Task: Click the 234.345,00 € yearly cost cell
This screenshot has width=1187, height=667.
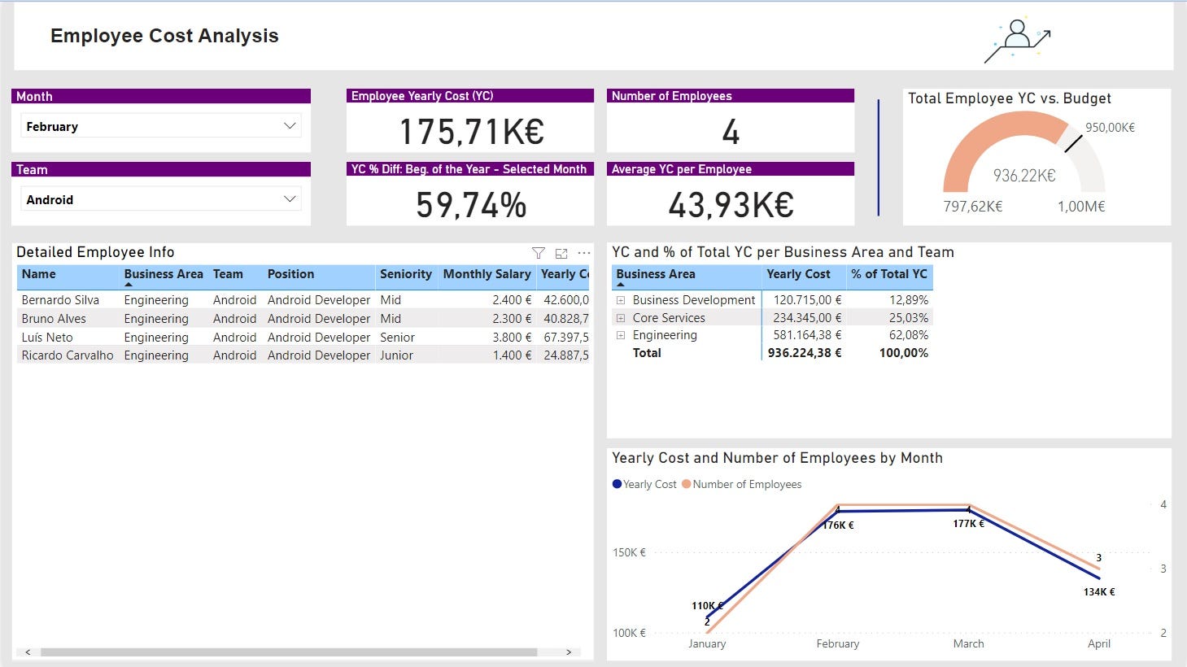Action: (x=807, y=318)
